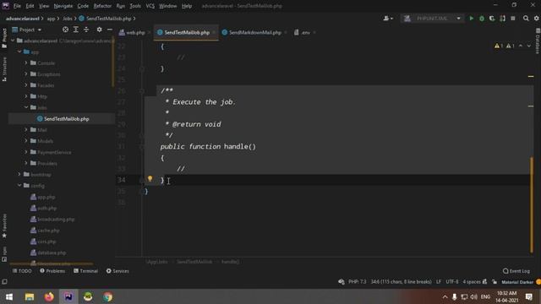
Task: Expand the Console folder
Action: (x=26, y=62)
